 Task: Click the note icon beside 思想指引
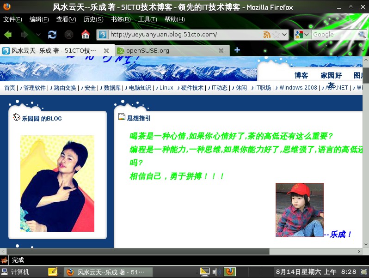tap(122, 116)
